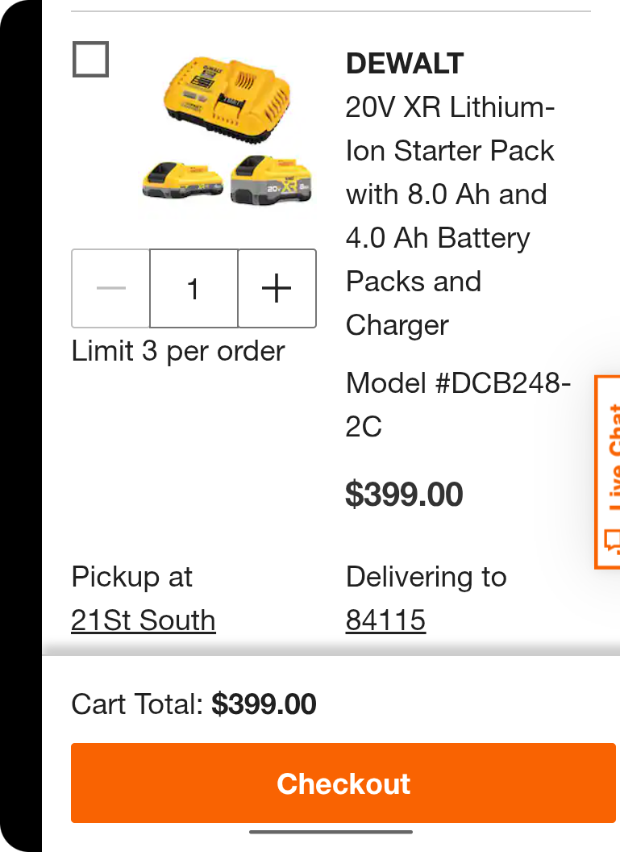Decrease quantity with the minus button
This screenshot has height=852, width=620.
(x=111, y=288)
